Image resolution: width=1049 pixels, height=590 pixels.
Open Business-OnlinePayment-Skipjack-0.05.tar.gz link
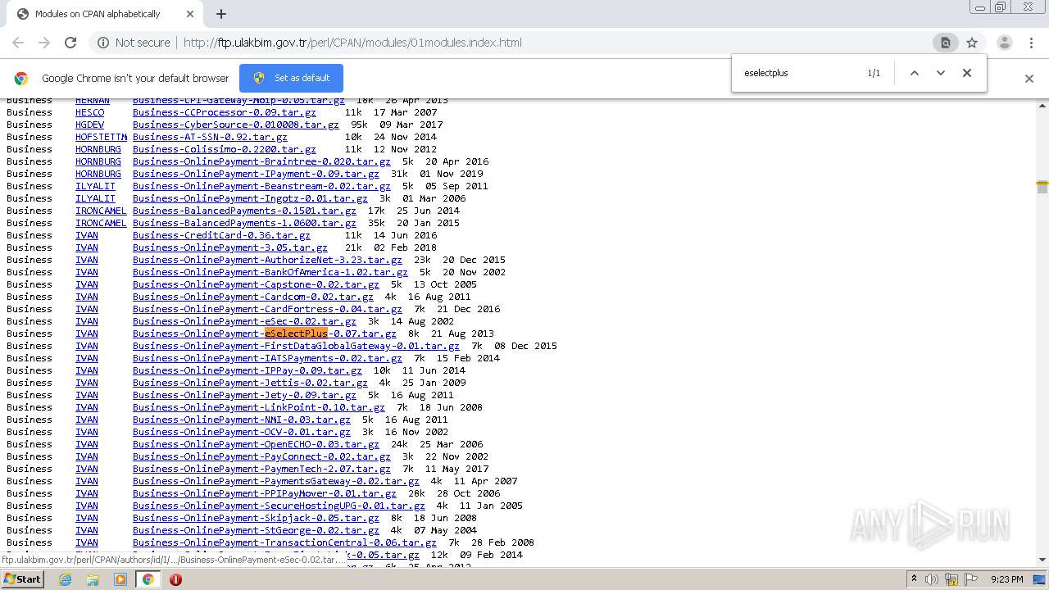click(x=256, y=518)
